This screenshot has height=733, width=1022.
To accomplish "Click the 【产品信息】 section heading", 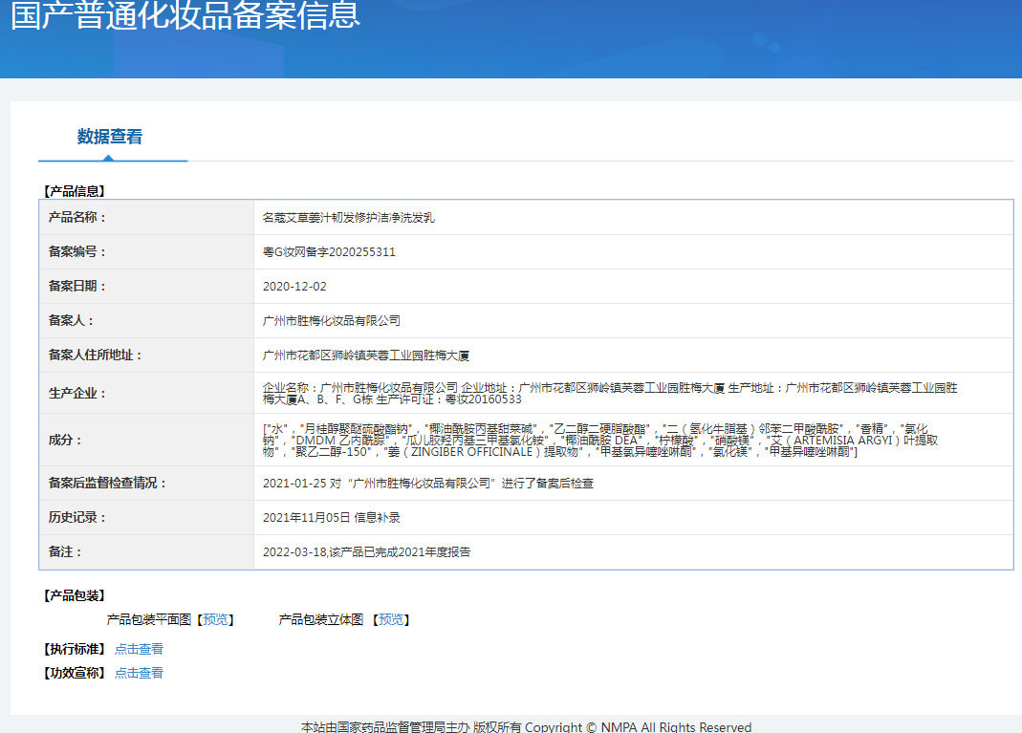I will tap(75, 191).
